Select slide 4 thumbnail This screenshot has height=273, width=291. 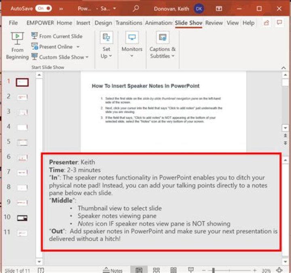(x=22, y=128)
